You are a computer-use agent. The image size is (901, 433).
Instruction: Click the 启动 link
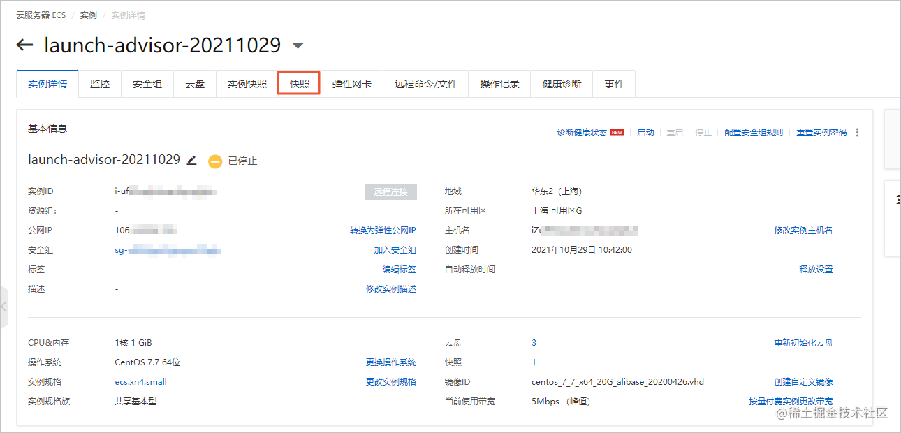point(645,133)
